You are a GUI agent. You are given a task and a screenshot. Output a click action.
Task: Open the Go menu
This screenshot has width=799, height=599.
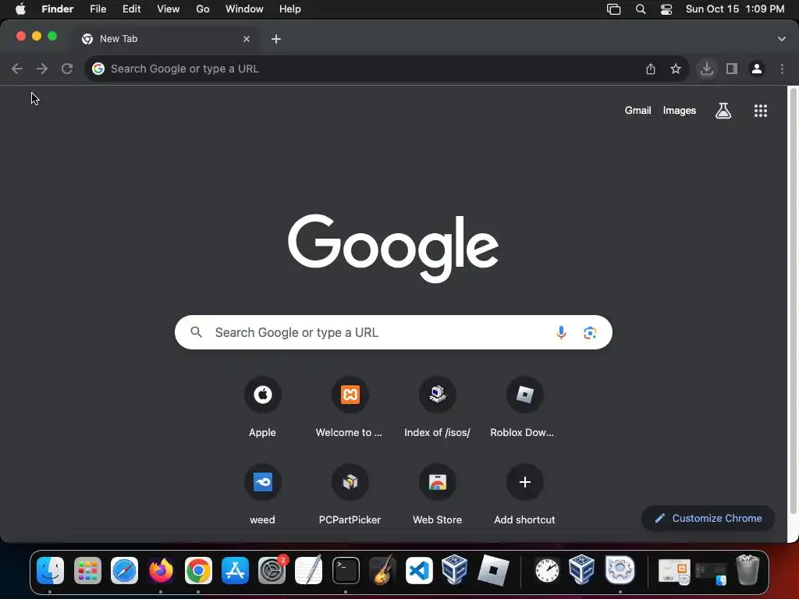203,9
